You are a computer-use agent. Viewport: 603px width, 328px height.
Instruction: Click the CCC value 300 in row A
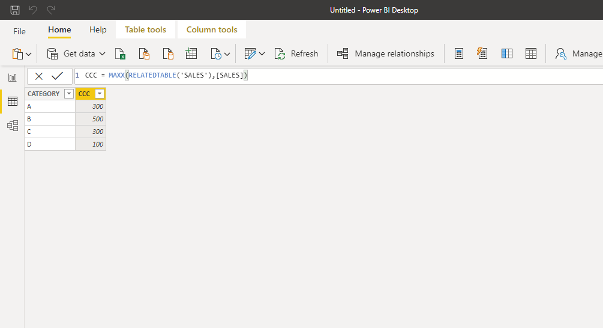point(91,106)
